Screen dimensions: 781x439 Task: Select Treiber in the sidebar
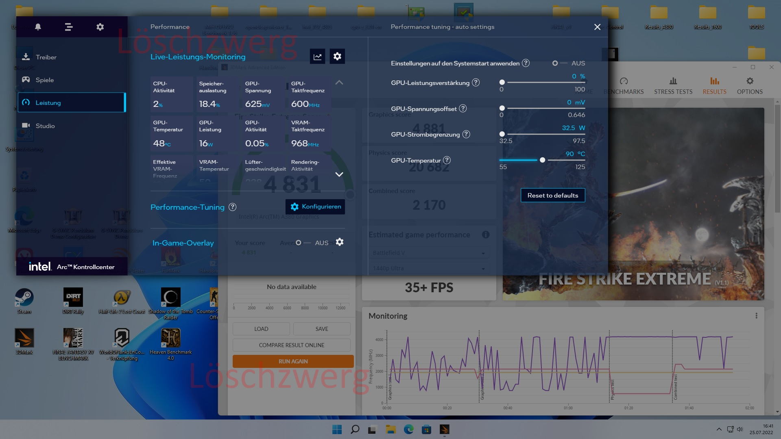click(46, 57)
